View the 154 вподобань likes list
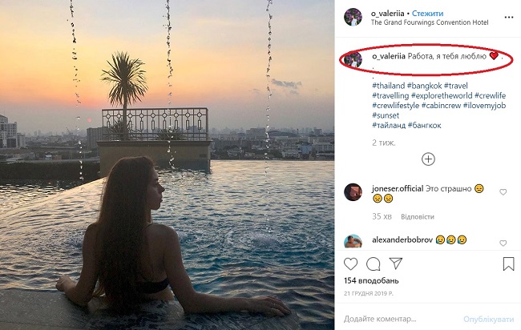The image size is (521, 330). 372,281
